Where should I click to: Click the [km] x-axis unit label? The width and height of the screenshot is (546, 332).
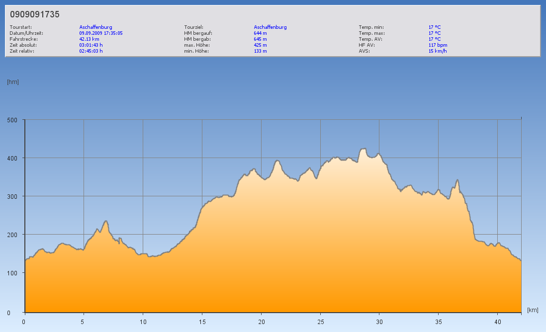[533, 310]
